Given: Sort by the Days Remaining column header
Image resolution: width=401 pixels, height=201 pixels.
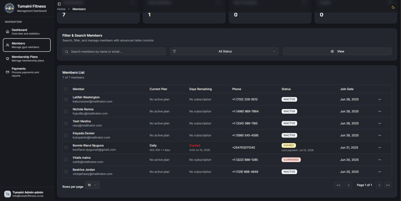Looking at the screenshot, I should point(200,89).
